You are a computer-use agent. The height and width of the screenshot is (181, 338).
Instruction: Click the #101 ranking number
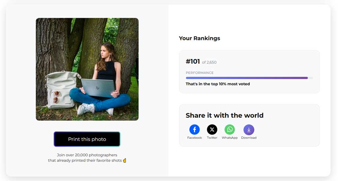[x=193, y=62]
